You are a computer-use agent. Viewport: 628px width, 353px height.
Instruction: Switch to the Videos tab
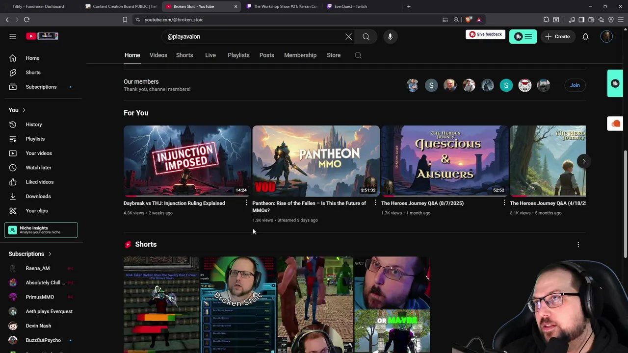[x=158, y=55]
